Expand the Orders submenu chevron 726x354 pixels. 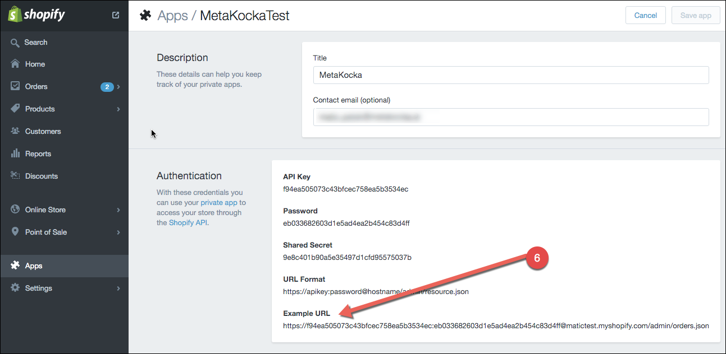118,87
